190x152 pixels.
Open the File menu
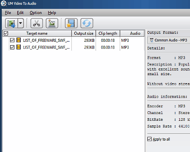[x=8, y=13]
